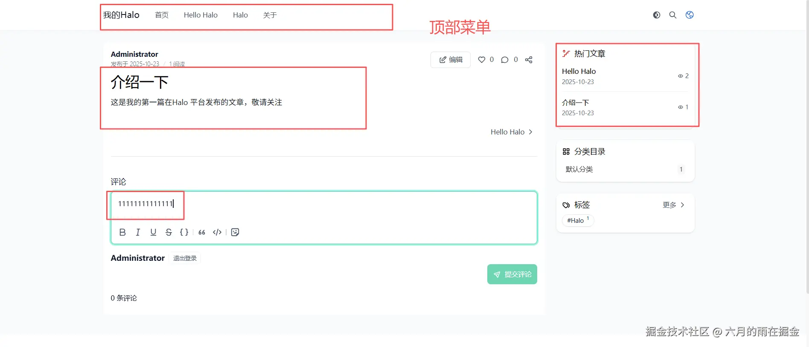
Task: Click 退出登录 logout button
Action: (x=185, y=258)
